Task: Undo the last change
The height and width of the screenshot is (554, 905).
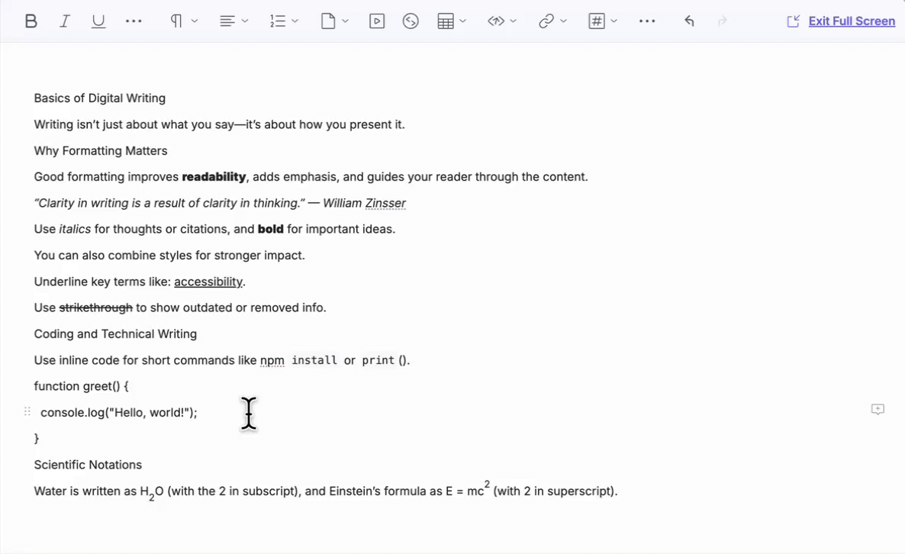Action: 689,21
